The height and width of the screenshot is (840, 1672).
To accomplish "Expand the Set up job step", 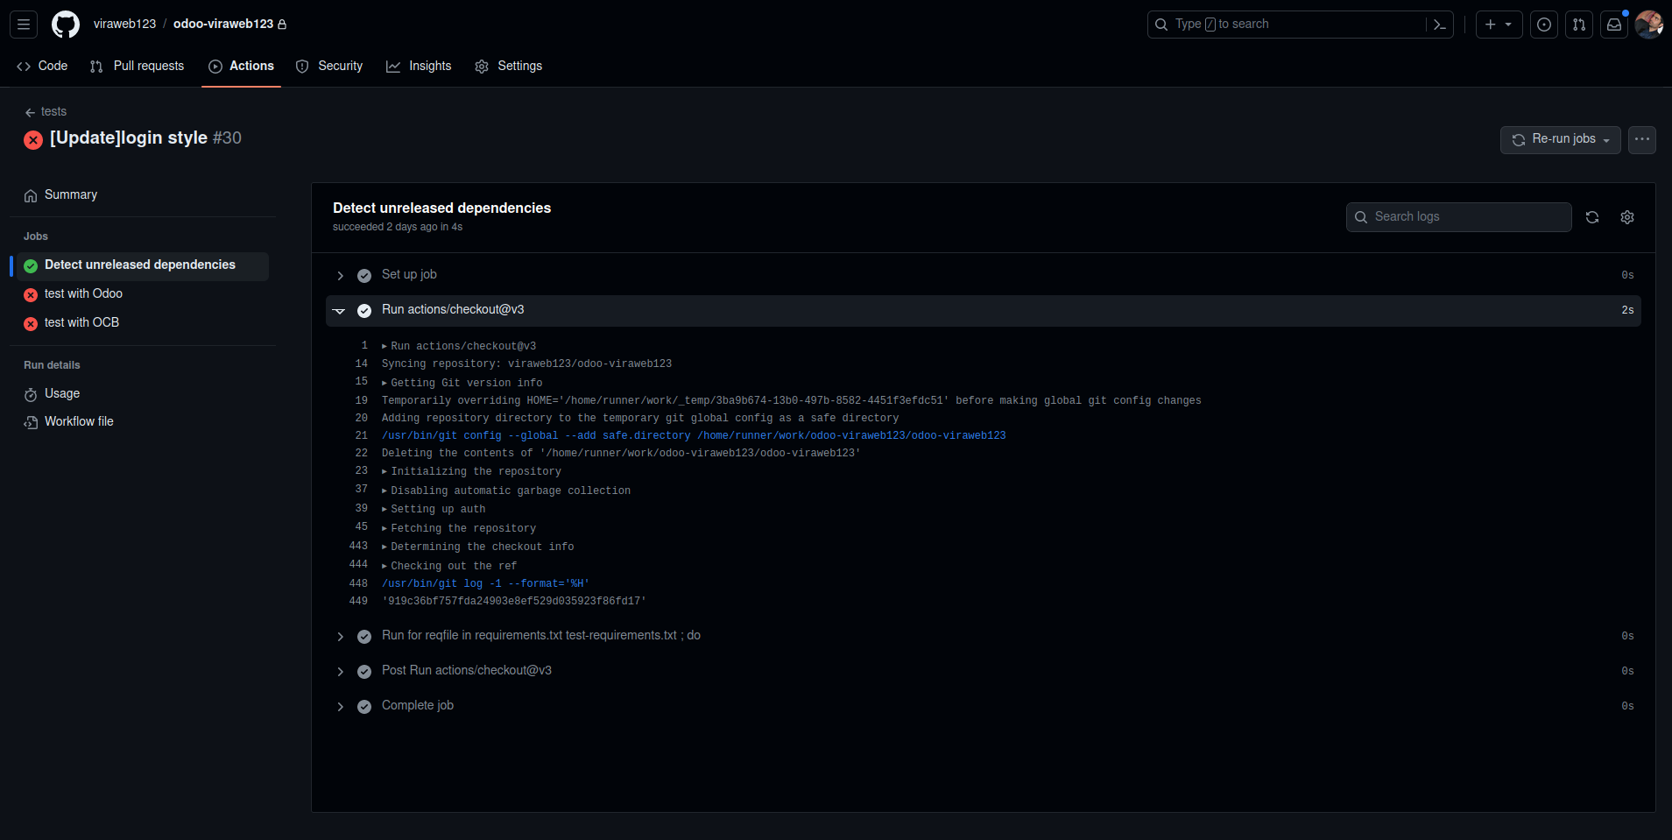I will click(x=983, y=275).
